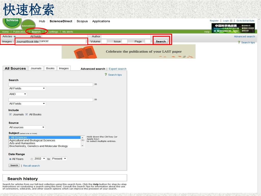Open the AND operator dropdown
261x196 pixels.
[x=18, y=94]
